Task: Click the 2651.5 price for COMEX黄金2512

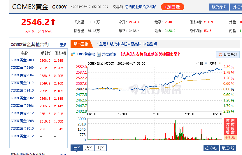Action: click(x=45, y=114)
